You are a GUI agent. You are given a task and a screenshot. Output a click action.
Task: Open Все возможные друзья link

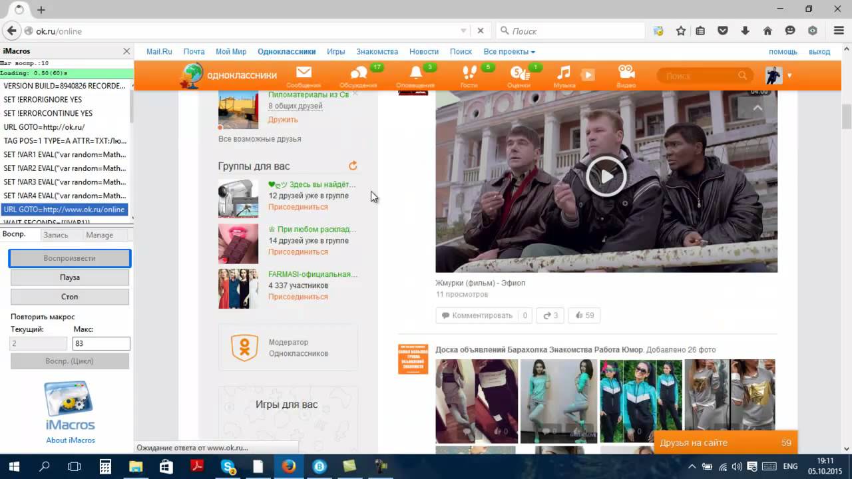coord(260,139)
